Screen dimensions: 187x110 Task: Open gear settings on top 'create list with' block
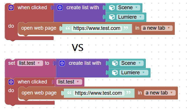60,8
